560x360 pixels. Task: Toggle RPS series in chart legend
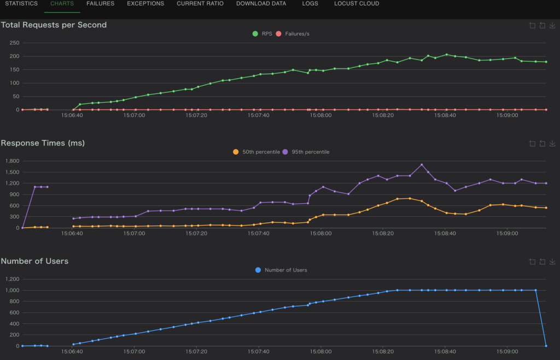pyautogui.click(x=262, y=34)
